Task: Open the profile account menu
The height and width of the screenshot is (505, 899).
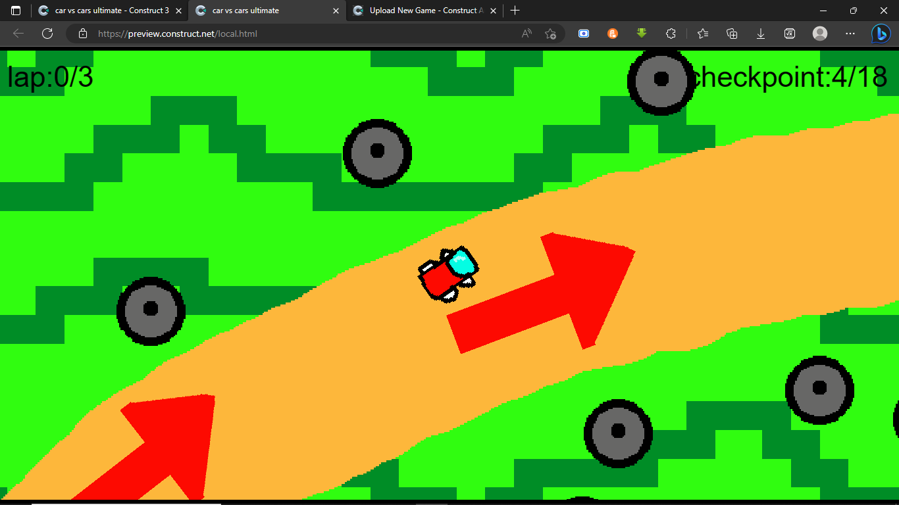Action: pyautogui.click(x=819, y=34)
